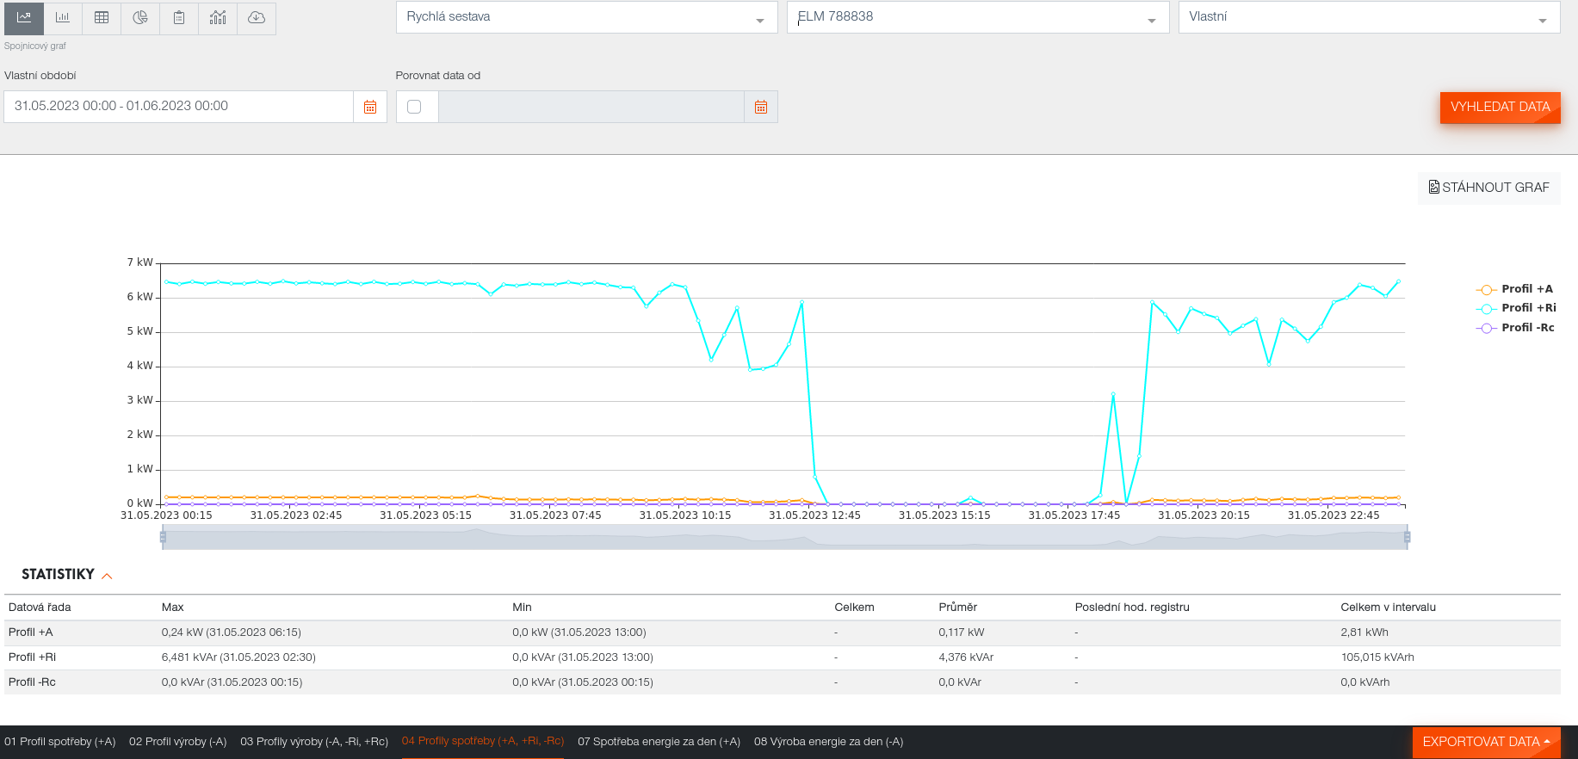
Task: Select the line chart view icon
Action: coord(24,17)
